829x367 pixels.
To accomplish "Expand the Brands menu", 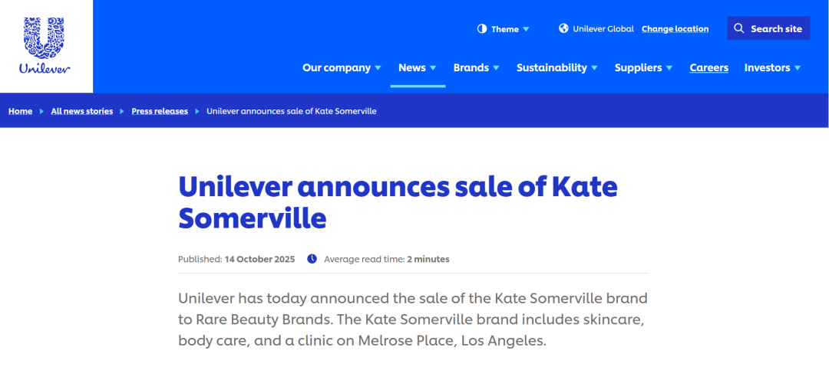I will (x=476, y=67).
